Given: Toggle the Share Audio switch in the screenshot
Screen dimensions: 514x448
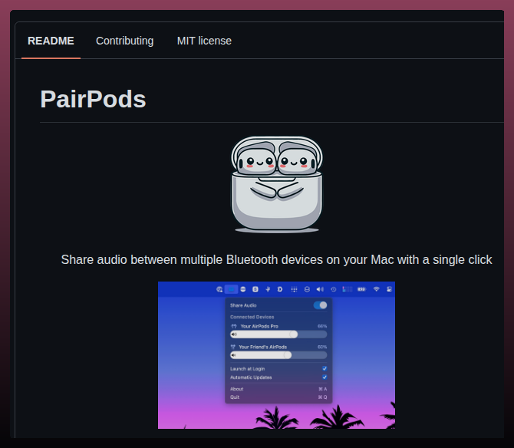Looking at the screenshot, I should click(x=320, y=305).
